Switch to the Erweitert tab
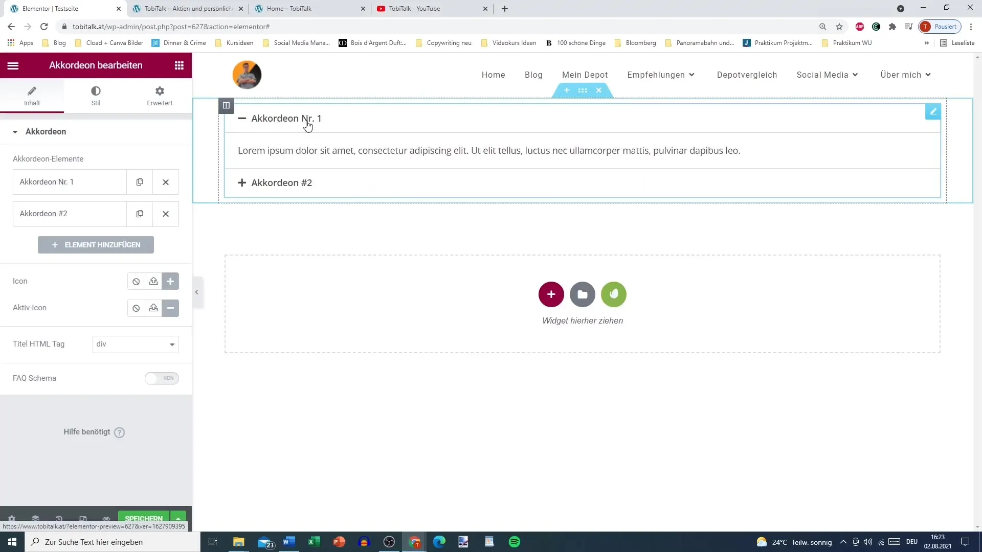The image size is (982, 552). (x=160, y=96)
